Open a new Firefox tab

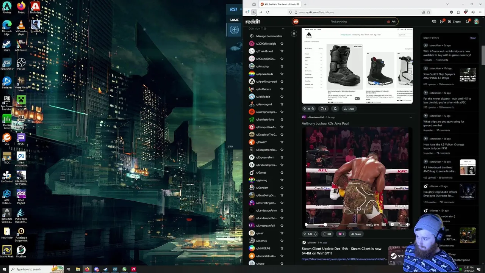(305, 4)
